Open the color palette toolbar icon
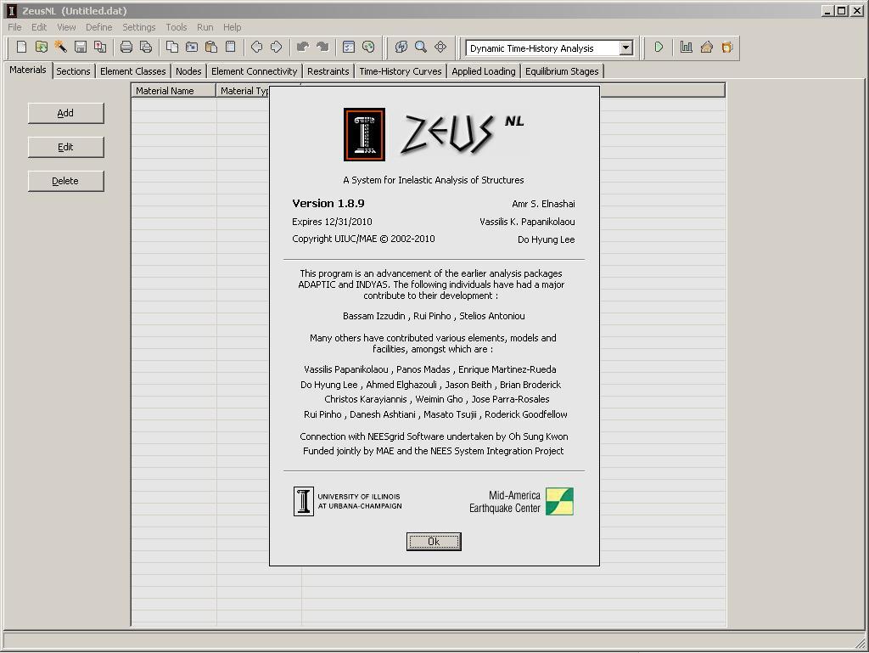Image resolution: width=869 pixels, height=653 pixels. pyautogui.click(x=368, y=47)
